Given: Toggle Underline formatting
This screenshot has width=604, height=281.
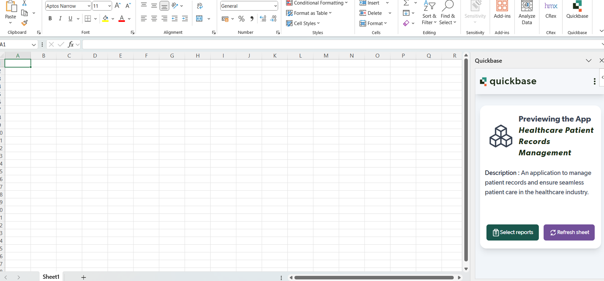Looking at the screenshot, I should [x=70, y=19].
